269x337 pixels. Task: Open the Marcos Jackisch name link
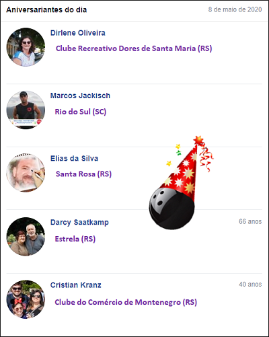tap(80, 96)
